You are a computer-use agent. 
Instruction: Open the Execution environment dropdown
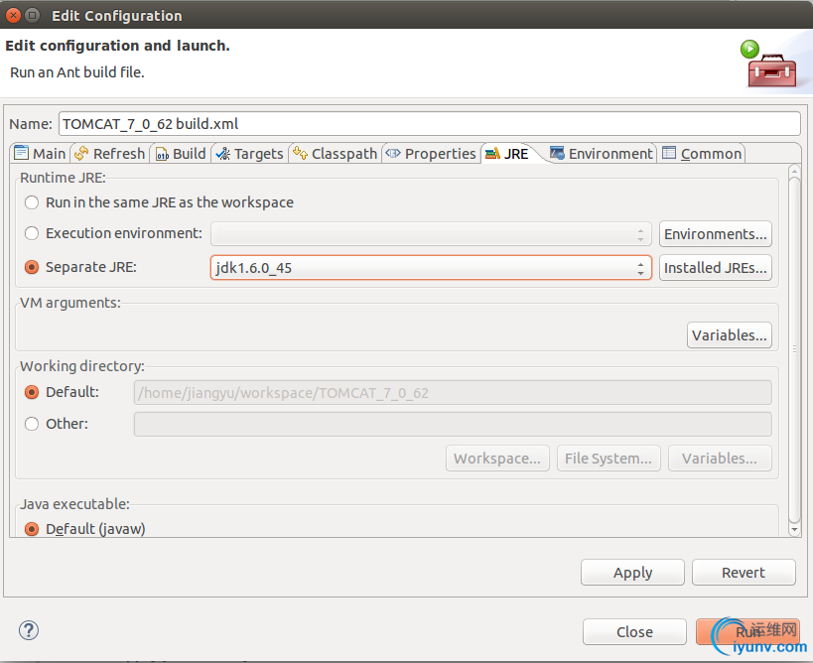(431, 234)
